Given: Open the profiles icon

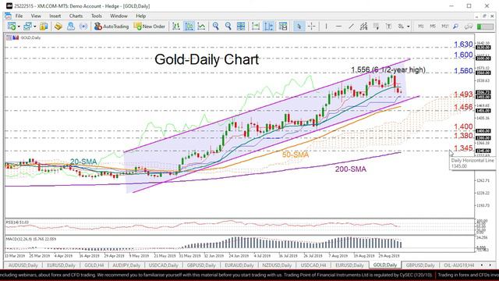Looking at the screenshot, I should coord(27,27).
